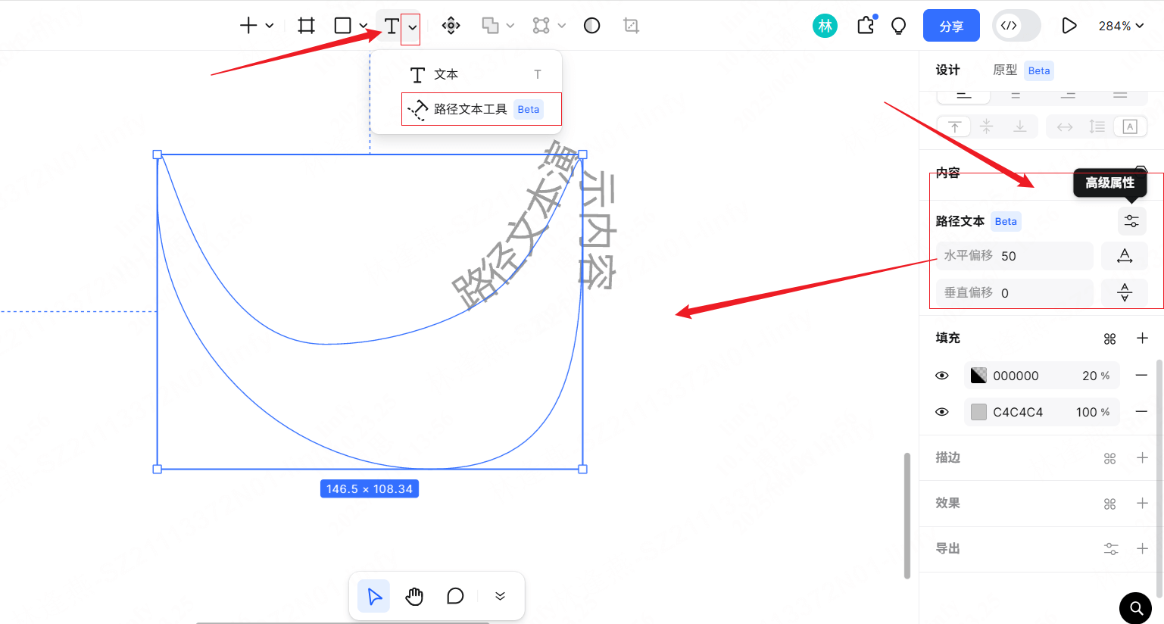This screenshot has height=624, width=1164.
Task: Click the component tool icon
Action: pyautogui.click(x=451, y=26)
